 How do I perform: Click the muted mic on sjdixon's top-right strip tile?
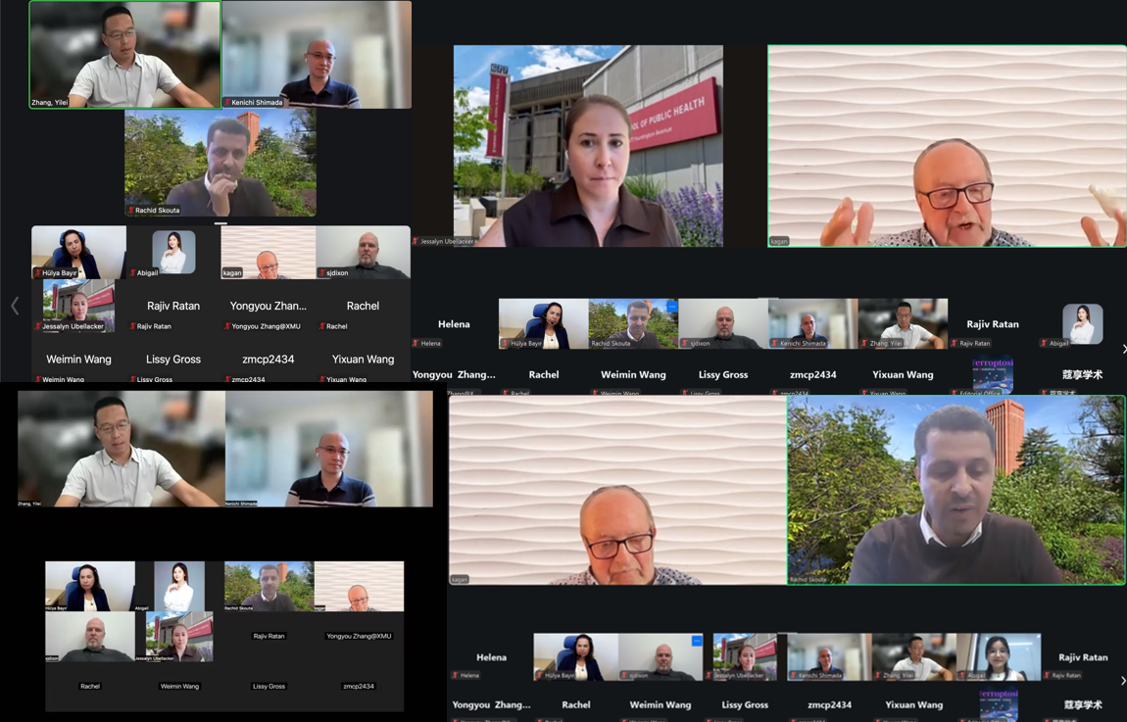(686, 344)
